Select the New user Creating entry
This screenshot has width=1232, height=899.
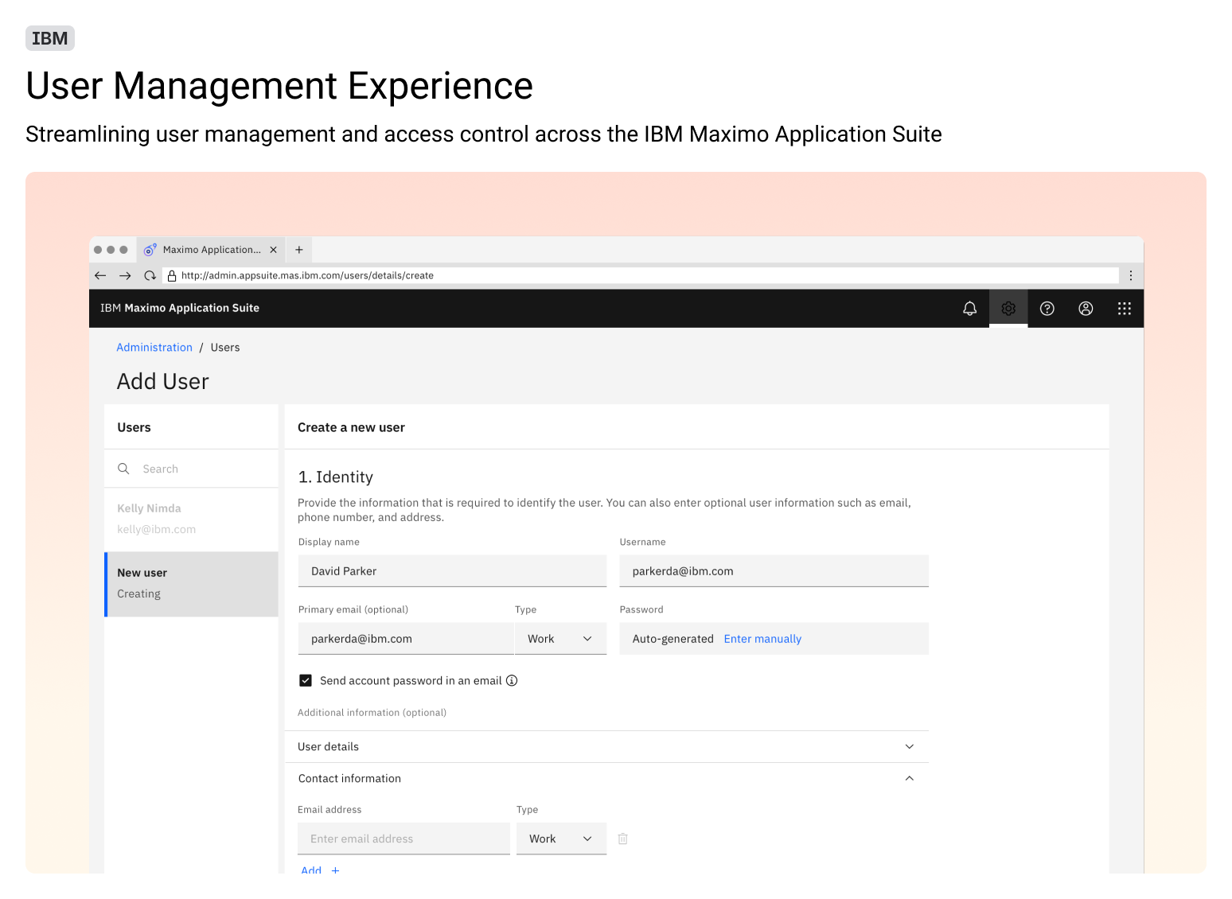(191, 584)
